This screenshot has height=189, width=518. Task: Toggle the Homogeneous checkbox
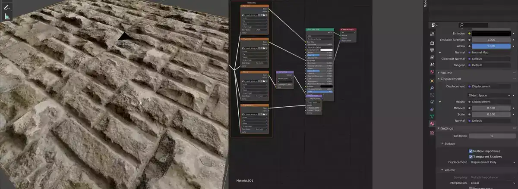click(x=471, y=188)
